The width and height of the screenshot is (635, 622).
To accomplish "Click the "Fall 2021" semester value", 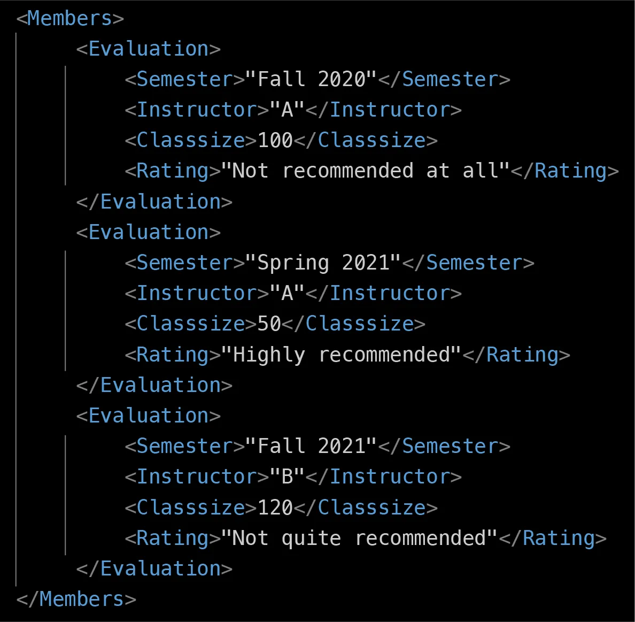I will (311, 447).
